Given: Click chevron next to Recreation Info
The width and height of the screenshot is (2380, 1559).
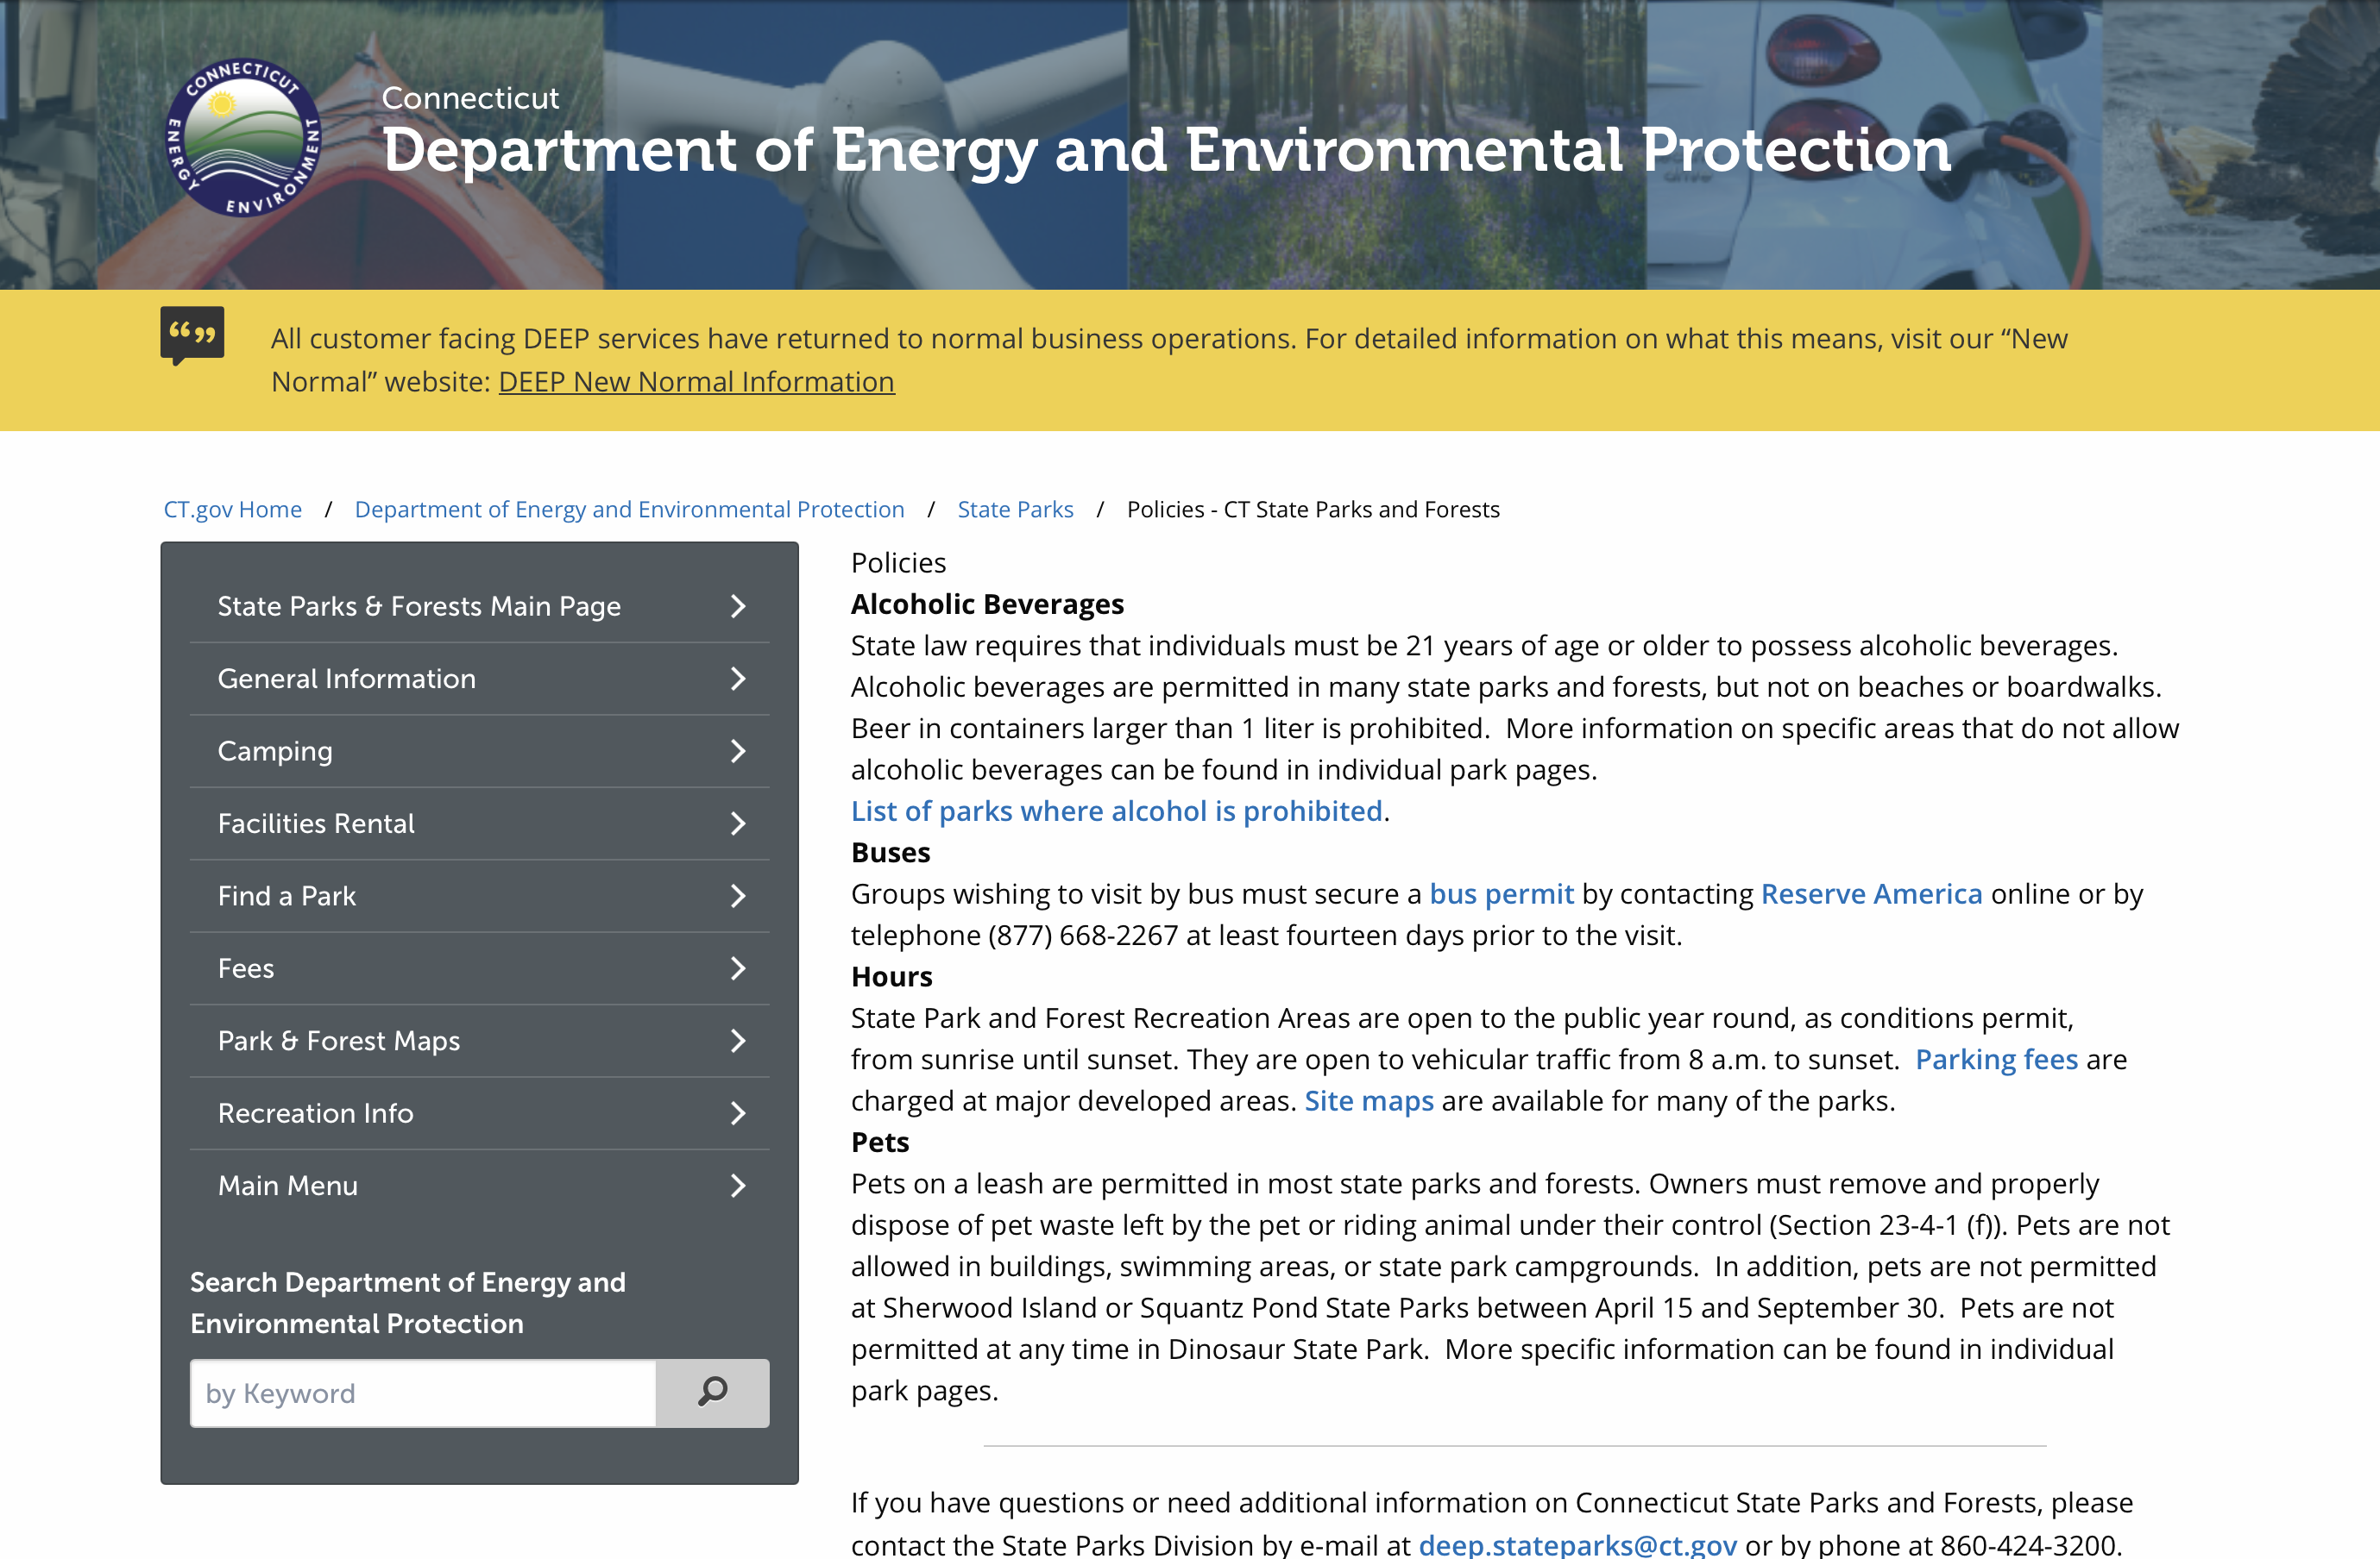Looking at the screenshot, I should (738, 1113).
